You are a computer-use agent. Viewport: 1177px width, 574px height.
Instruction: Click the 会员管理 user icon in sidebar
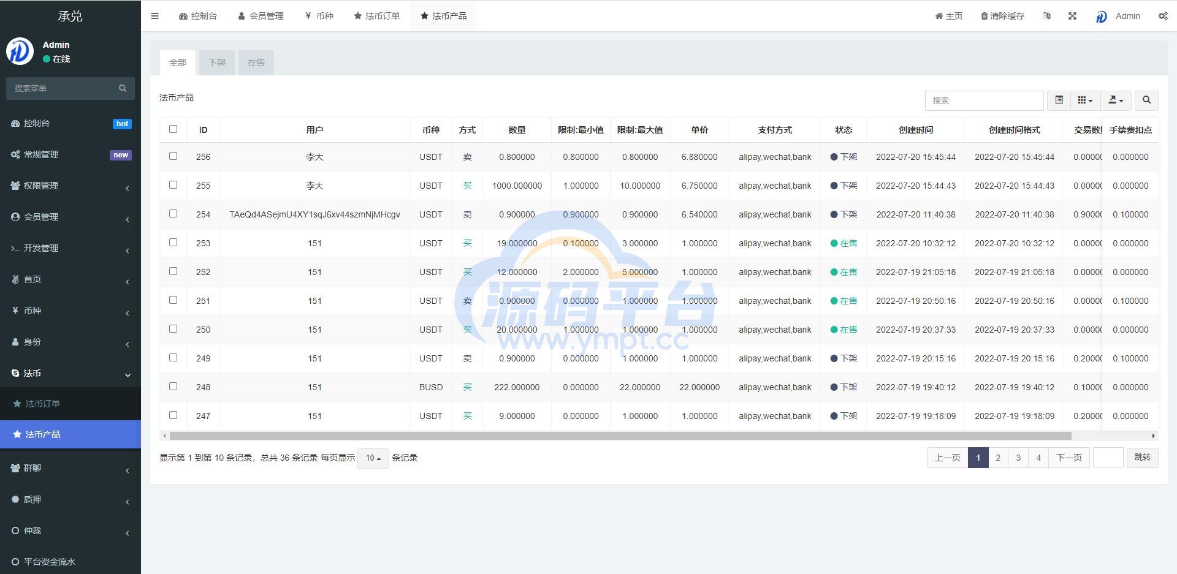pyautogui.click(x=15, y=217)
